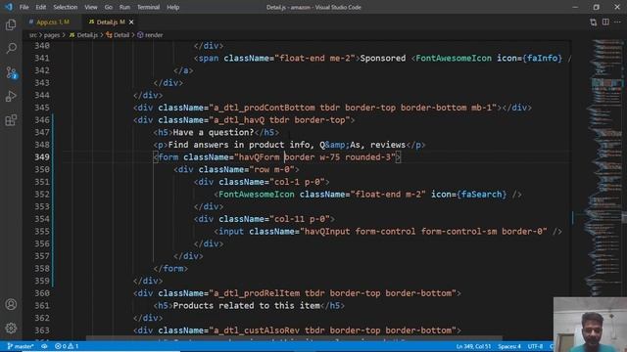The width and height of the screenshot is (627, 352).
Task: Close the Detail.js tab
Action: 131,22
